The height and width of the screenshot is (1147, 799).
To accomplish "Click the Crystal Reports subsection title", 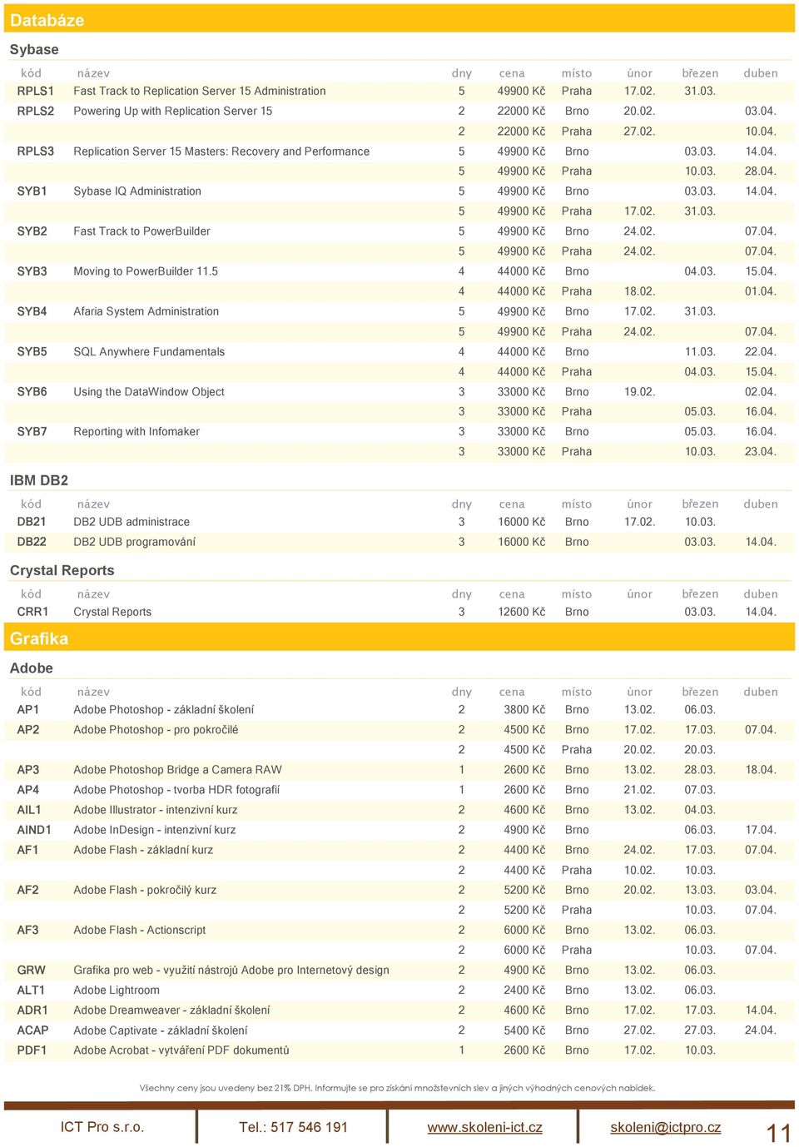I will pos(62,570).
